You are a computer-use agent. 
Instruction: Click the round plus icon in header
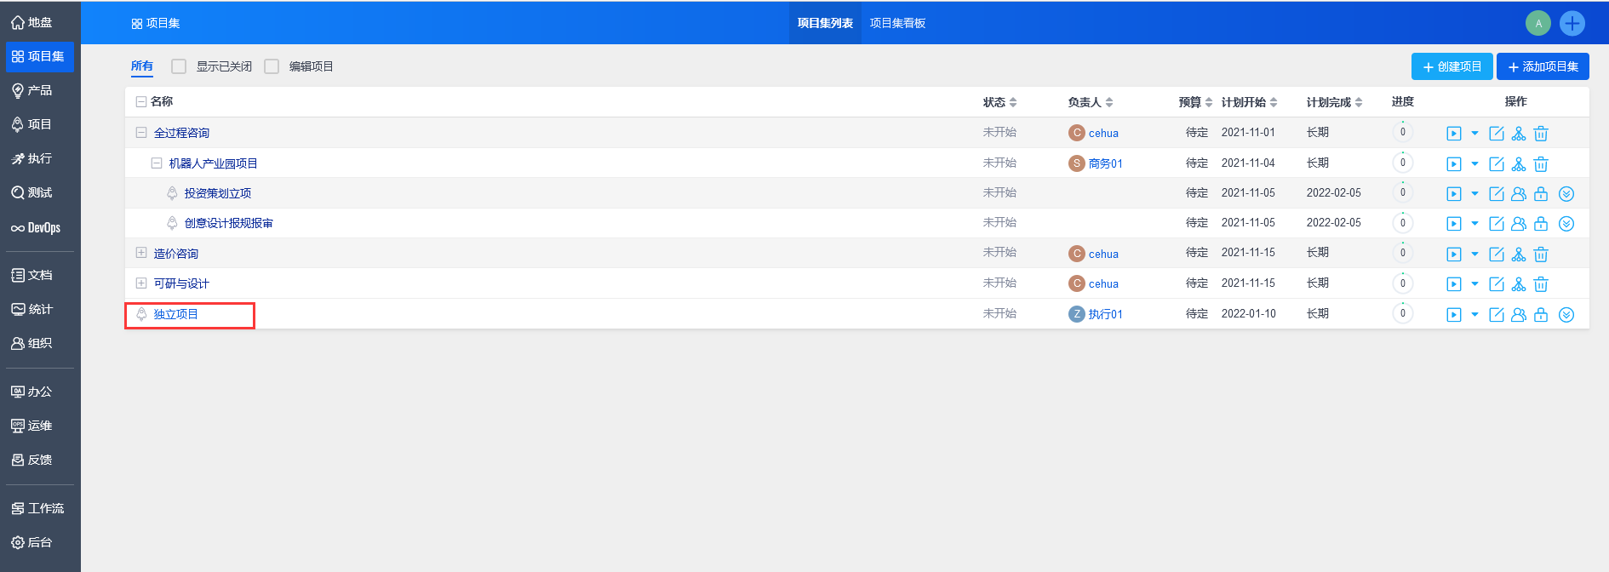(x=1572, y=23)
